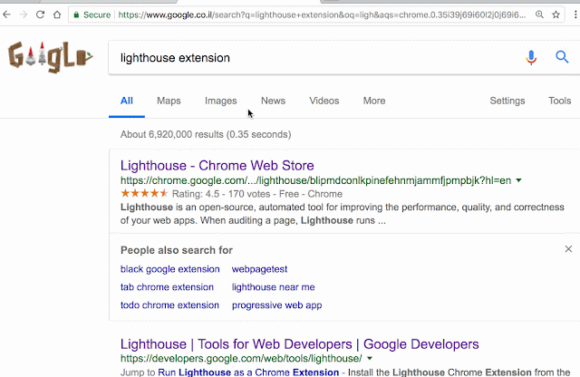This screenshot has width=580, height=377.
Task: Search for webpagetest
Action: [259, 269]
